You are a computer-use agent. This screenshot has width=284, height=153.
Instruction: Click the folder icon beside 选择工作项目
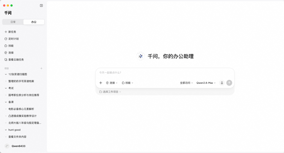point(100,92)
